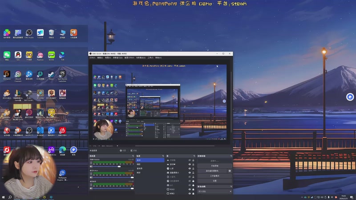356x200 pixels.
Task: Select the Steam desktop icon
Action: point(51,75)
